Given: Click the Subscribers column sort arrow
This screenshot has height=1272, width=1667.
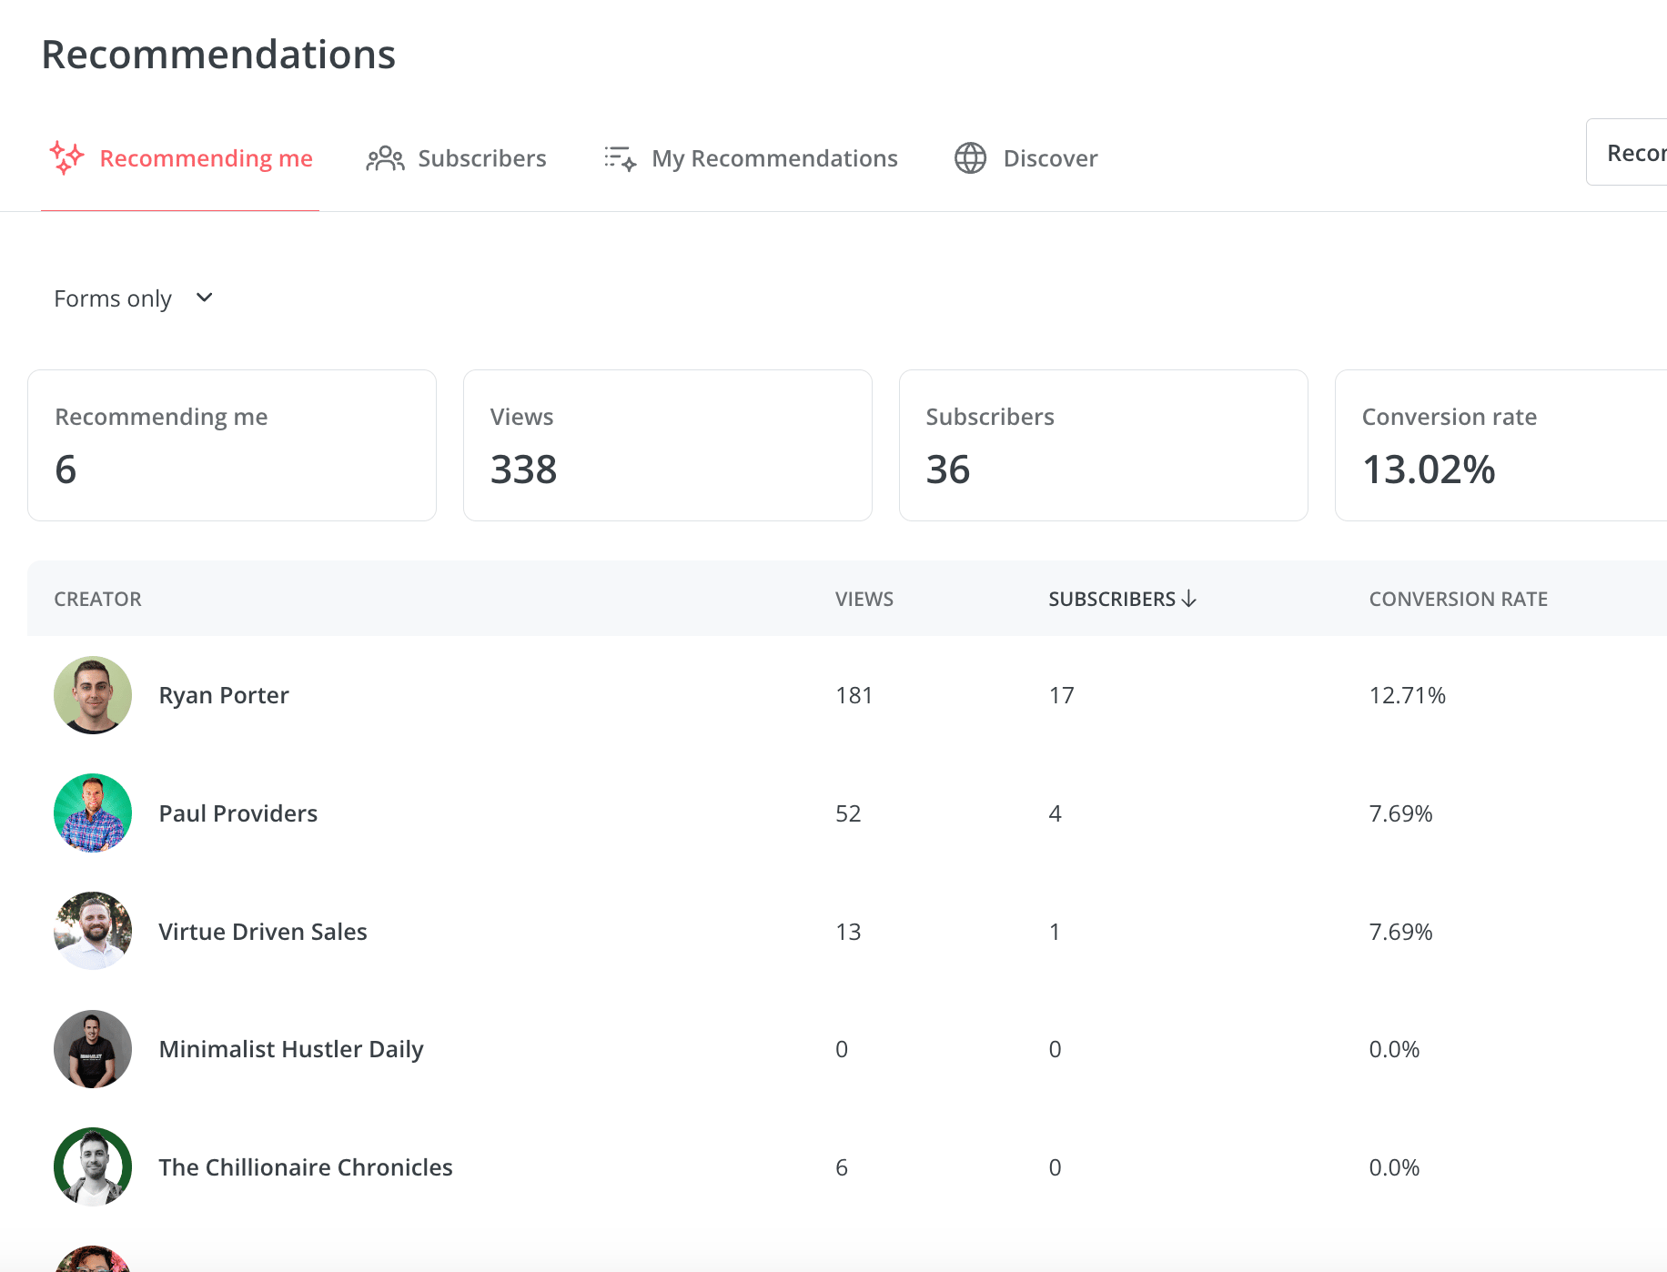Looking at the screenshot, I should (1188, 599).
